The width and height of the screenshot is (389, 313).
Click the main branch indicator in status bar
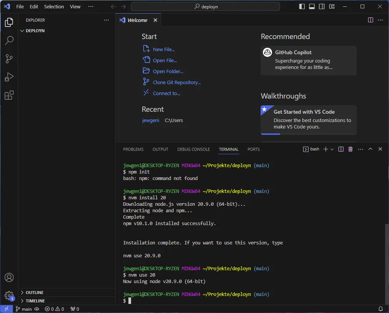24,309
